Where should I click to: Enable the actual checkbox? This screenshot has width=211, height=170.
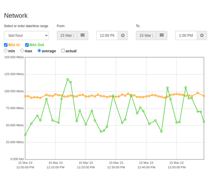(63, 51)
